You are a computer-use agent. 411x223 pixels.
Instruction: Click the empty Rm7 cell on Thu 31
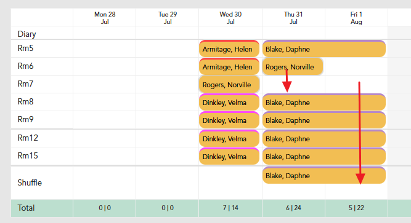tap(293, 84)
